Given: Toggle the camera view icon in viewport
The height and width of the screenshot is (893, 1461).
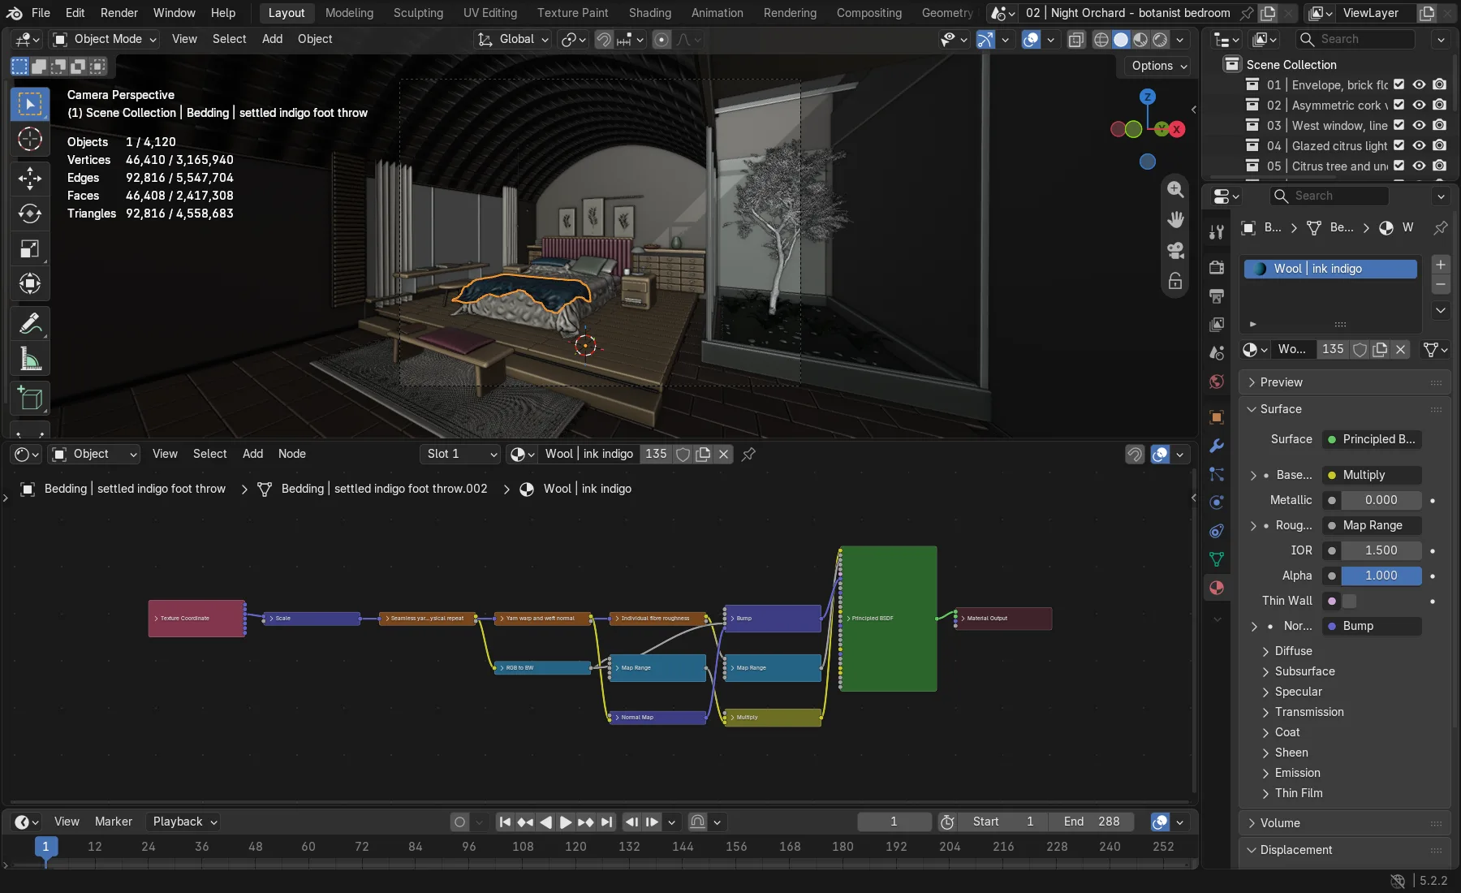Looking at the screenshot, I should pos(1175,251).
